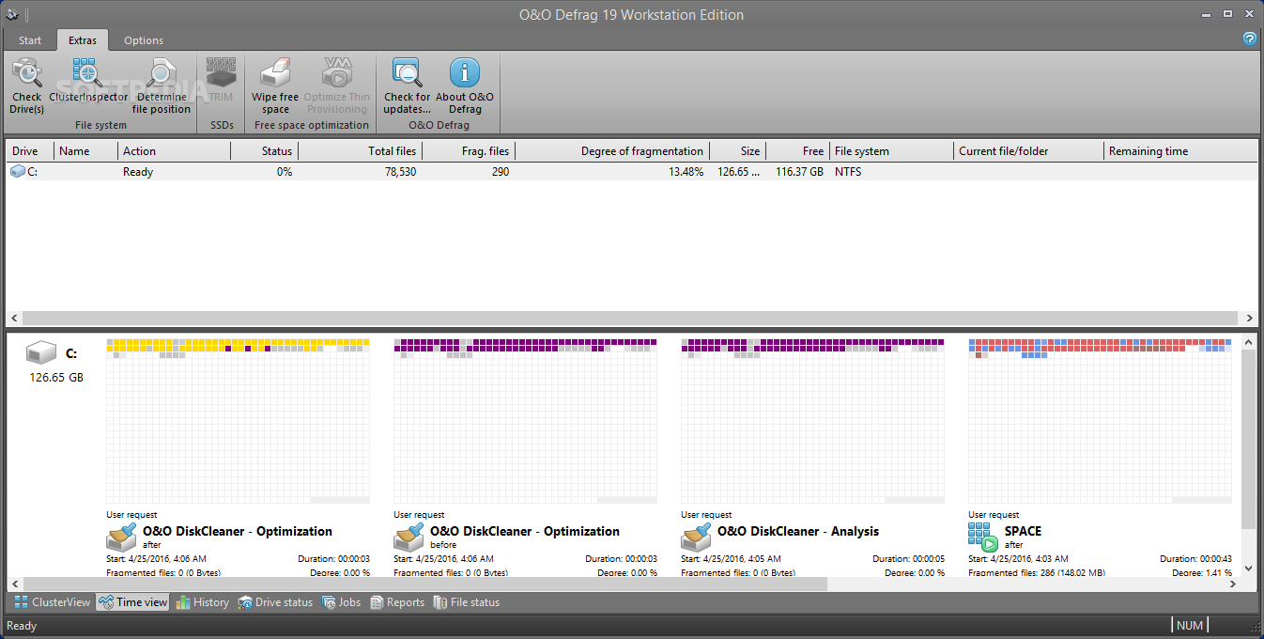Image resolution: width=1264 pixels, height=639 pixels.
Task: Sort by Frag. files column
Action: (x=469, y=150)
